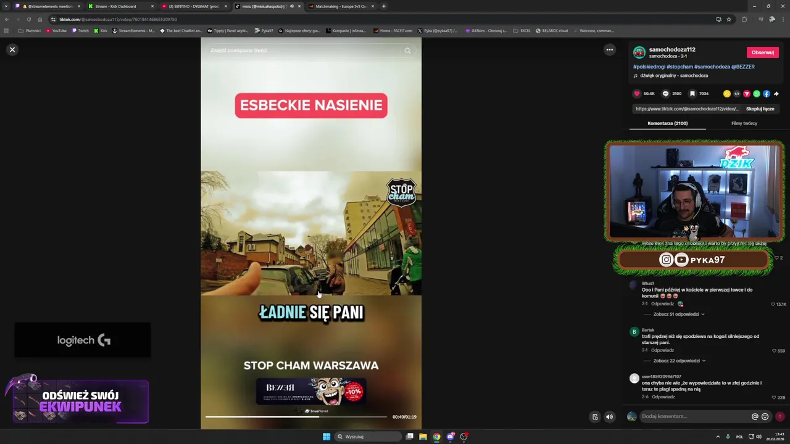
Task: Switch to Filmy twórcy tab
Action: 744,123
